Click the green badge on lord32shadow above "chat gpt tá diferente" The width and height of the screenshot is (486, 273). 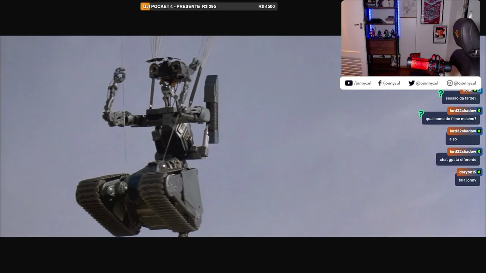pyautogui.click(x=479, y=152)
